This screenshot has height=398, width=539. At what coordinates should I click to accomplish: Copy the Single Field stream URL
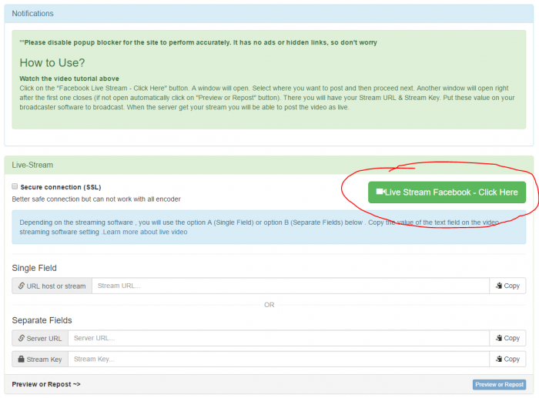tap(507, 286)
